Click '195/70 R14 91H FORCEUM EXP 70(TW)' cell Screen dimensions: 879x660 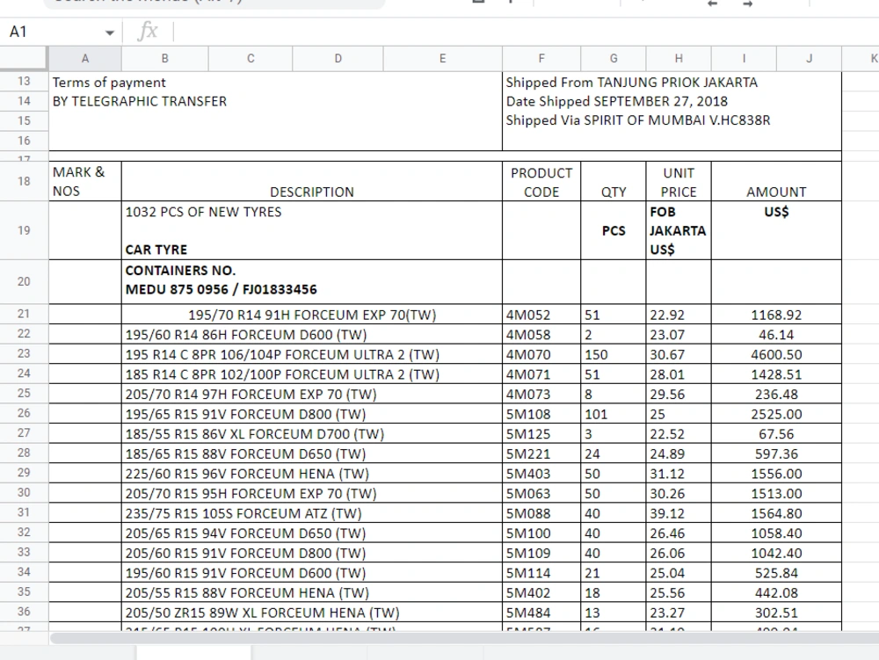point(312,315)
